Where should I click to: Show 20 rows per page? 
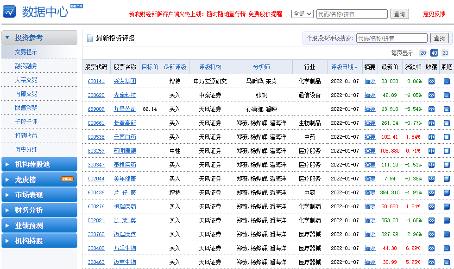423,53
